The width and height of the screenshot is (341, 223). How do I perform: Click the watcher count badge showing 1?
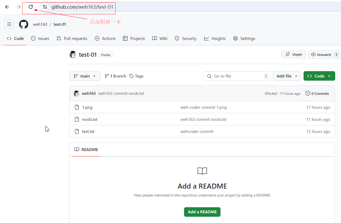(x=336, y=55)
